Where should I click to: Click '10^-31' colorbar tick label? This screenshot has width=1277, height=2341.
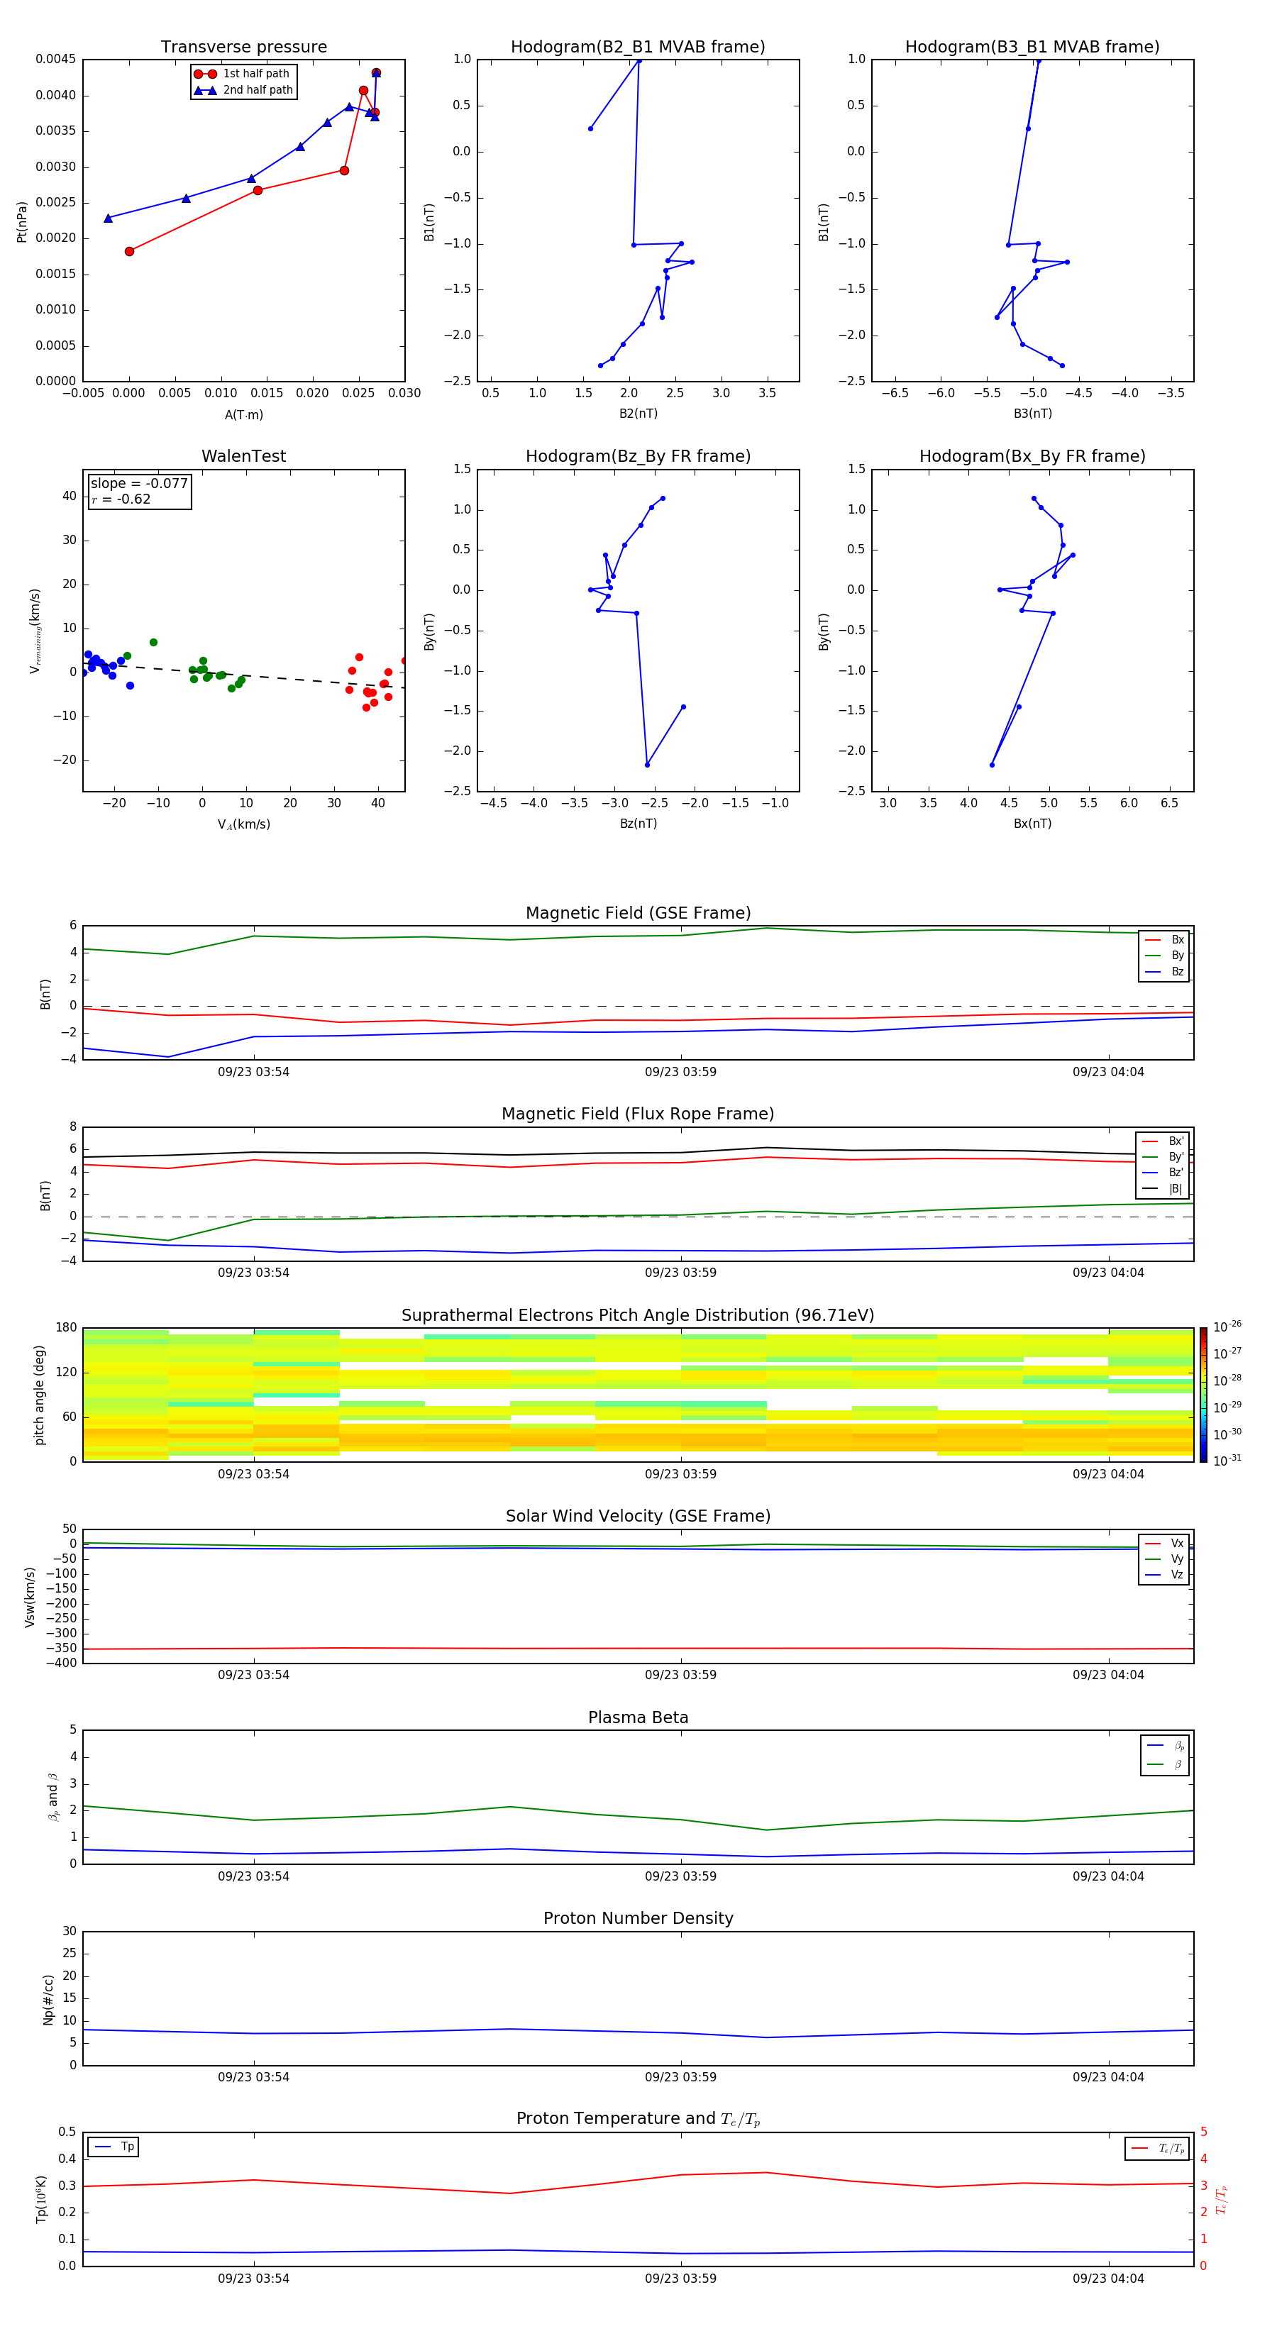tap(1227, 1461)
